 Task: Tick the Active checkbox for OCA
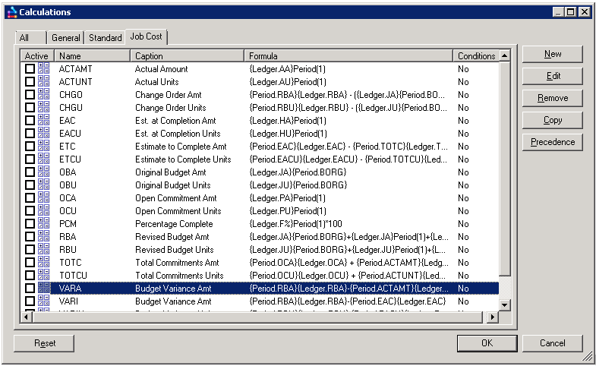(x=30, y=198)
